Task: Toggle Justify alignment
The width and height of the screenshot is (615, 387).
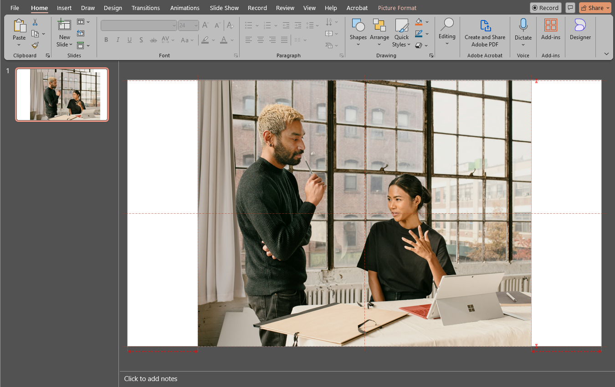Action: [x=284, y=40]
